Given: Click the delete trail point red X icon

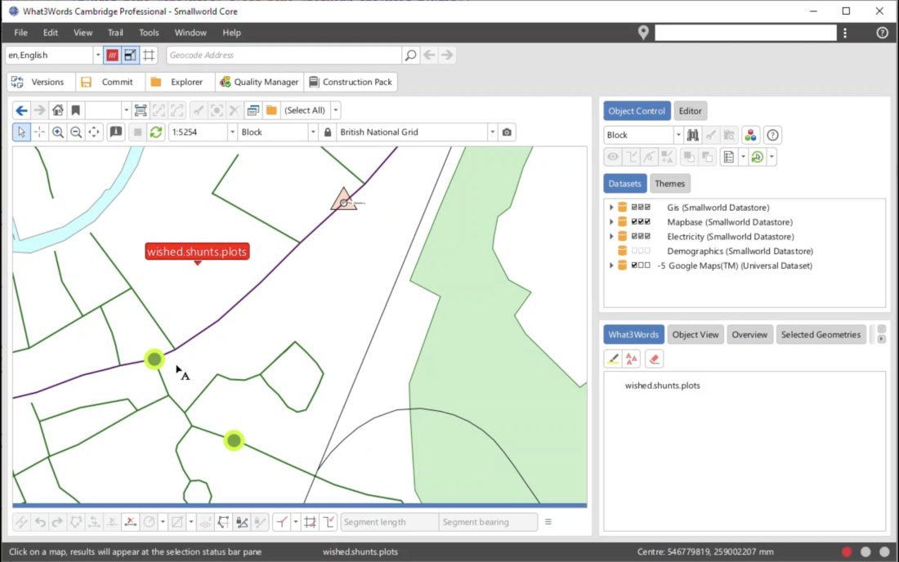Looking at the screenshot, I should [130, 522].
